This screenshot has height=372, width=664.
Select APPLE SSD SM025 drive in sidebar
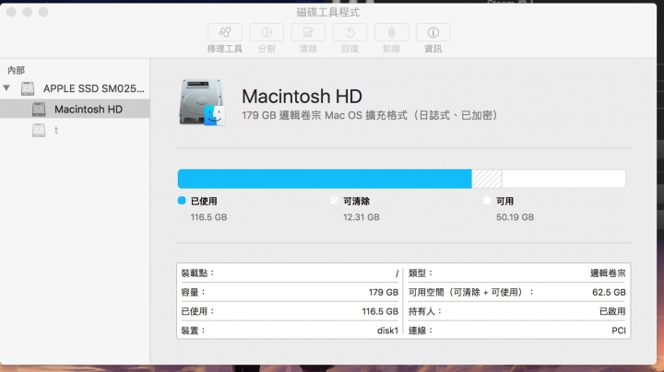point(93,88)
